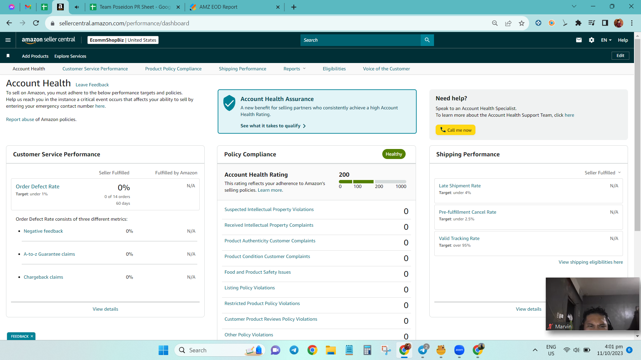Open Notepad from the taskbar
The width and height of the screenshot is (641, 360).
point(349,350)
